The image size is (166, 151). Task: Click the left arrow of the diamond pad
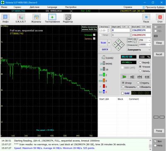[x=115, y=45]
